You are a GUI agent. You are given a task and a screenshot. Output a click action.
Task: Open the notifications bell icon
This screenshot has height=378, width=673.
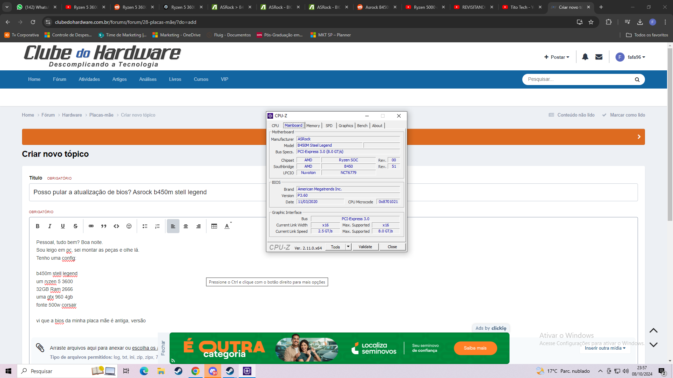tap(585, 57)
